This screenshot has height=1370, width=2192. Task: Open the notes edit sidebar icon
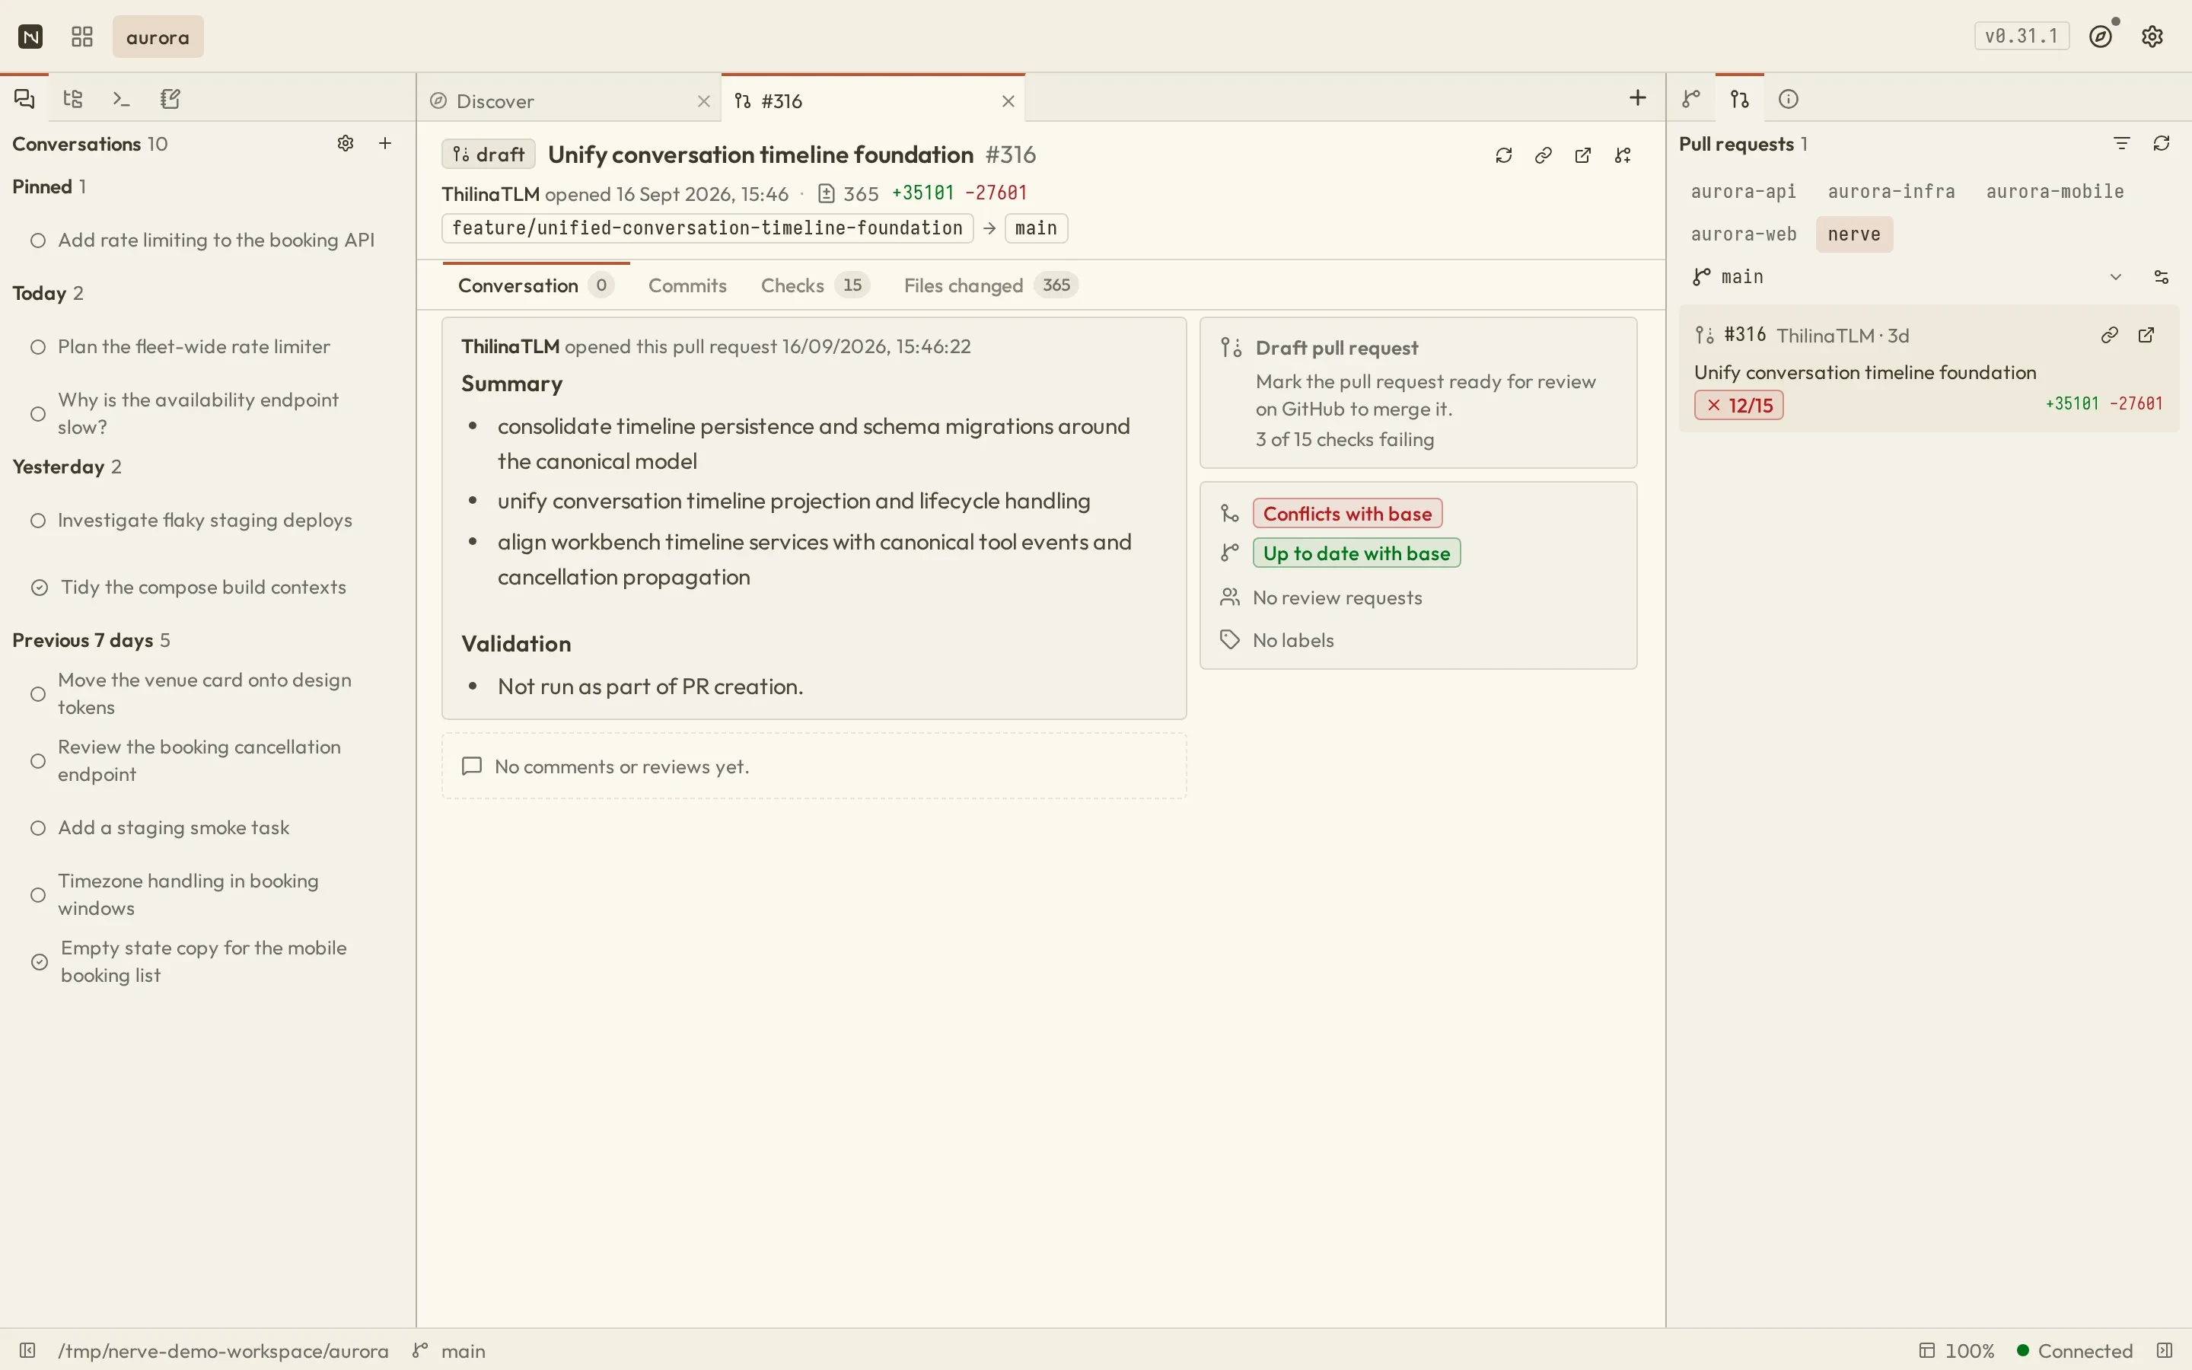tap(170, 99)
